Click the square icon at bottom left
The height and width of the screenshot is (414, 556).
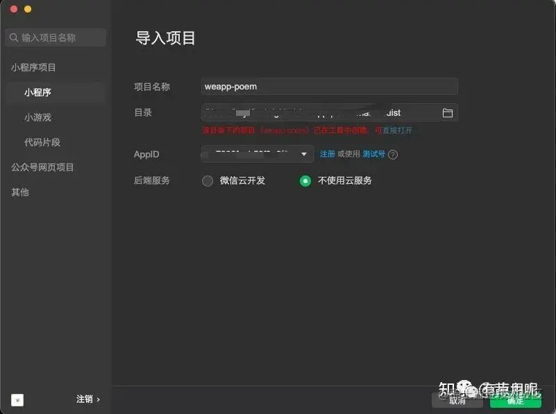[16, 400]
